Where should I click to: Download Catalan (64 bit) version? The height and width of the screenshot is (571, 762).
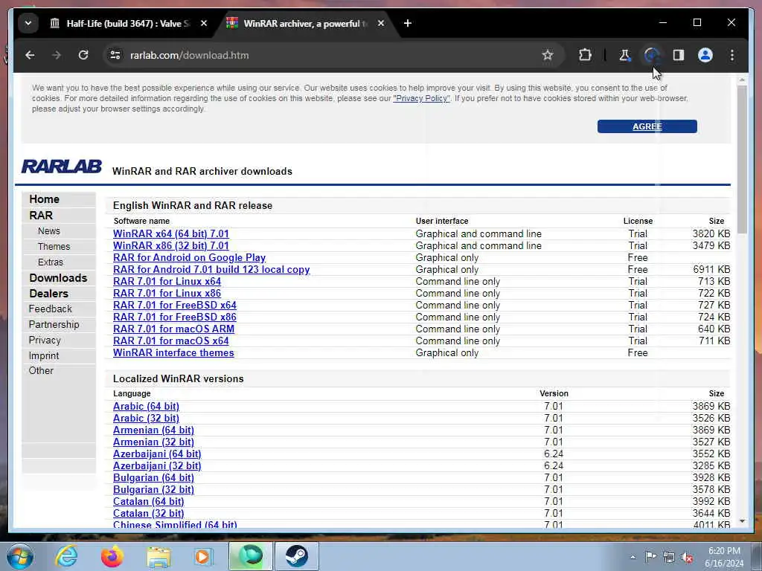coord(149,502)
